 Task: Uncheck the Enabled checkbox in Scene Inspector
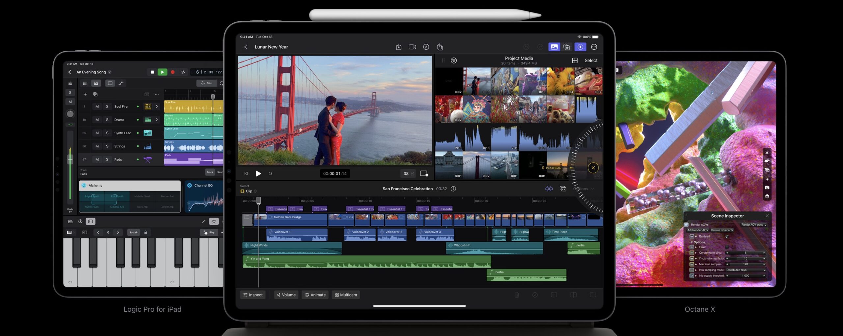tap(727, 236)
